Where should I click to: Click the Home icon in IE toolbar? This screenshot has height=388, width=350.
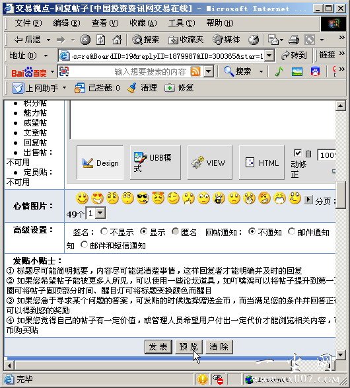tap(117, 40)
